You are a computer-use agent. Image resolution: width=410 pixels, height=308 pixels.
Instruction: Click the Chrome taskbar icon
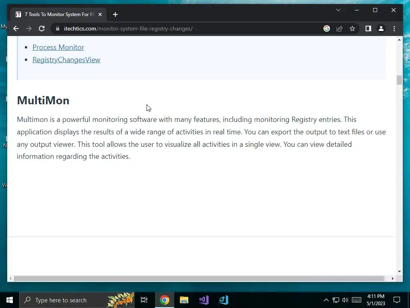(x=165, y=300)
